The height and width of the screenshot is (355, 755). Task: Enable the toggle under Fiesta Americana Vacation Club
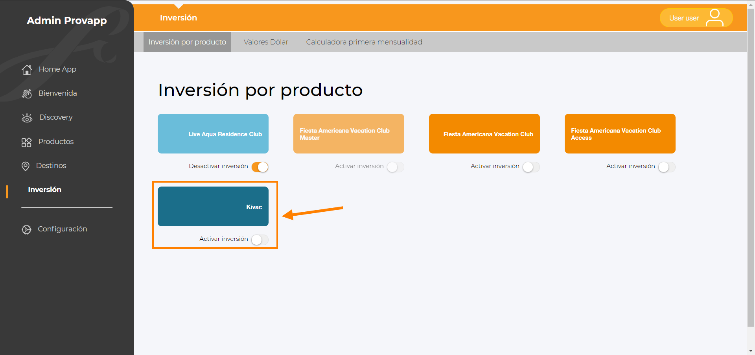pos(531,167)
